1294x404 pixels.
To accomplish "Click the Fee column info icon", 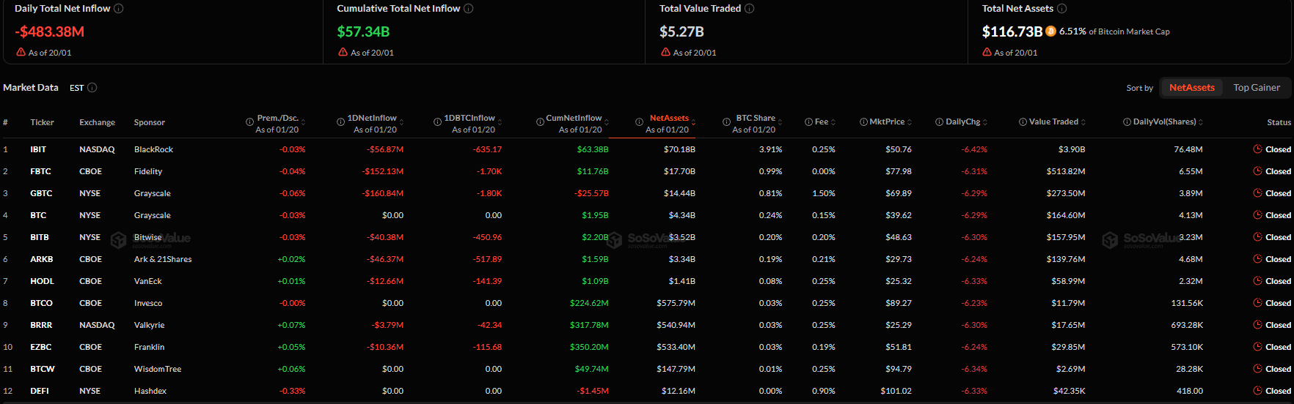I will (x=808, y=122).
